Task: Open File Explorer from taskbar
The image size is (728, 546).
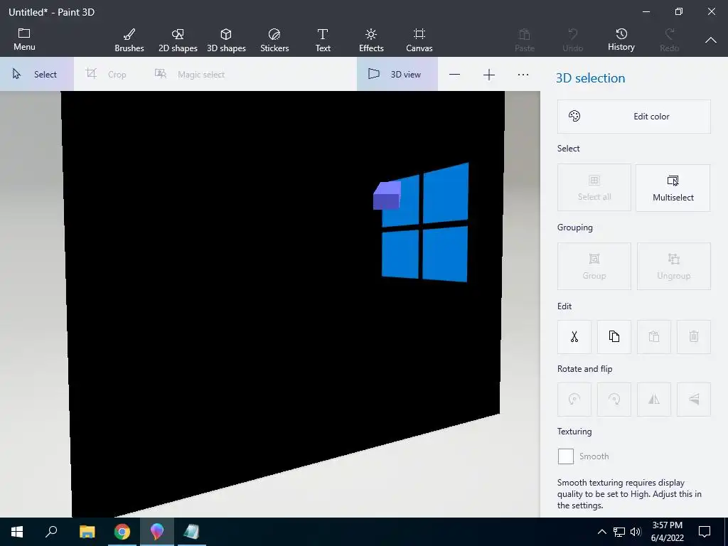Action: click(x=87, y=532)
